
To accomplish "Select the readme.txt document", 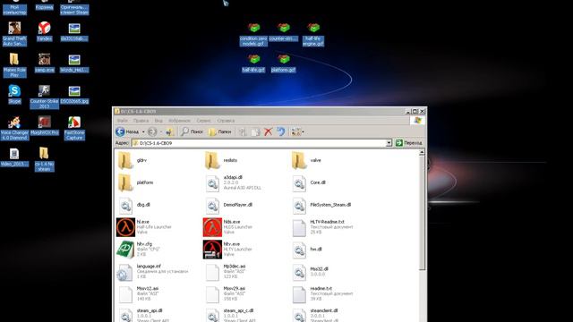I will point(322,294).
